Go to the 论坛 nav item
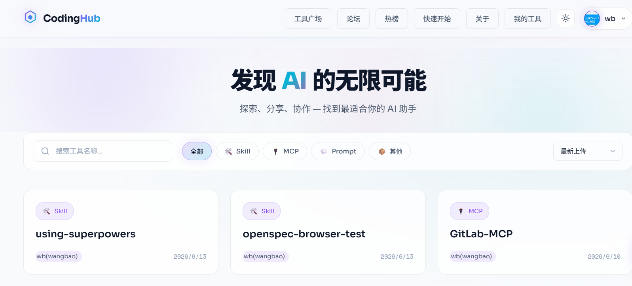The image size is (632, 286). (353, 19)
